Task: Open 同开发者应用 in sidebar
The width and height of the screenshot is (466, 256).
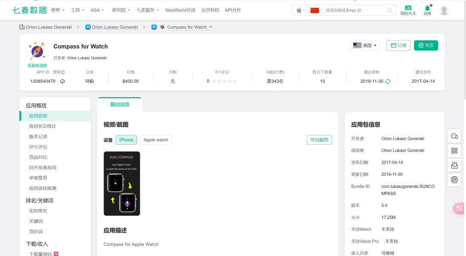Action: (42, 168)
